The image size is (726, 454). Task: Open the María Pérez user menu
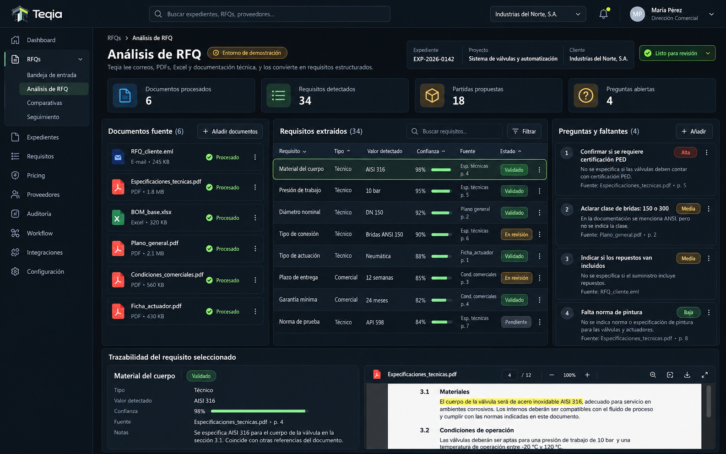pos(672,14)
